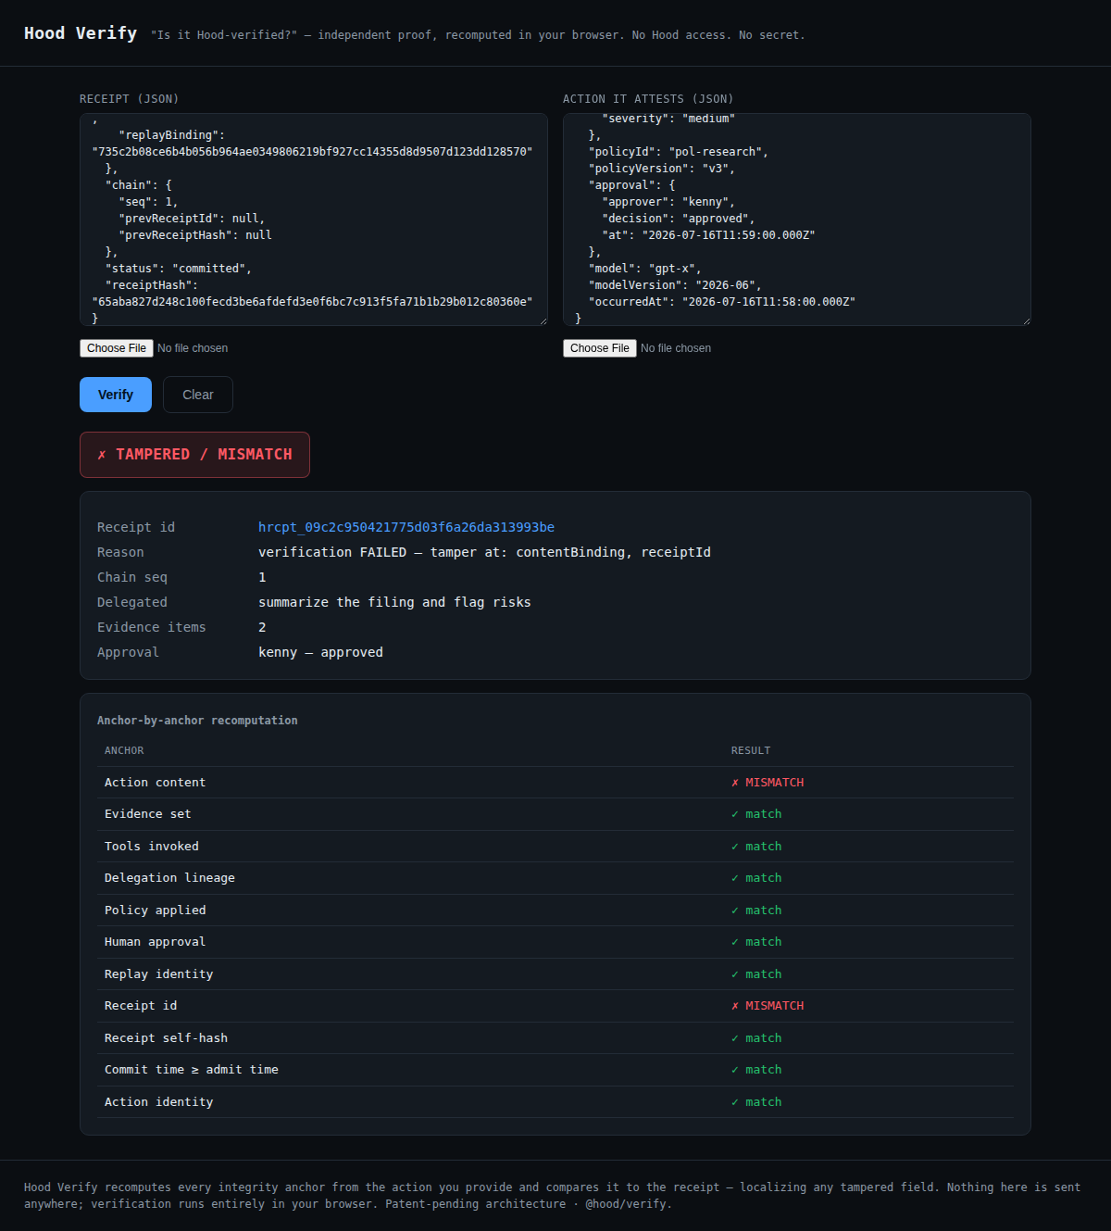
Task: Click the "policyId": "pol-research" line
Action: [679, 152]
